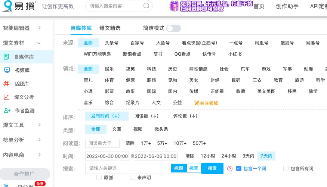Open 话题库 in the sidebar
Viewport: 327px width, 187px height.
pyautogui.click(x=21, y=84)
